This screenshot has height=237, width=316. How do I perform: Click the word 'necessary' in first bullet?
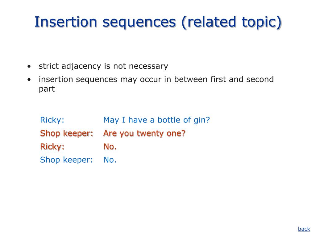coord(148,66)
